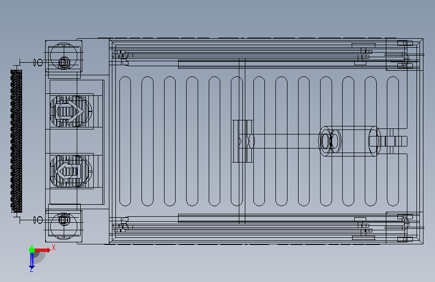Image resolution: width=435 pixels, height=282 pixels.
Task: Click the green Y axis dot of the triad
Action: click(x=32, y=250)
